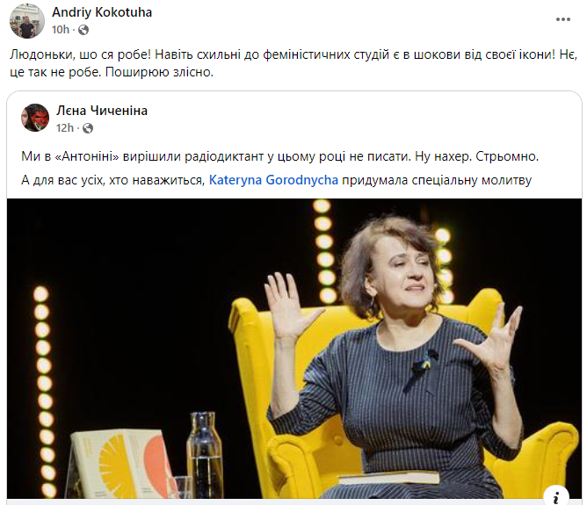Click Лєна Чиченіна's profile avatar

(35, 118)
